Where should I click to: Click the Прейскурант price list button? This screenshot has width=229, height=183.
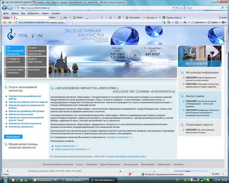point(13,137)
